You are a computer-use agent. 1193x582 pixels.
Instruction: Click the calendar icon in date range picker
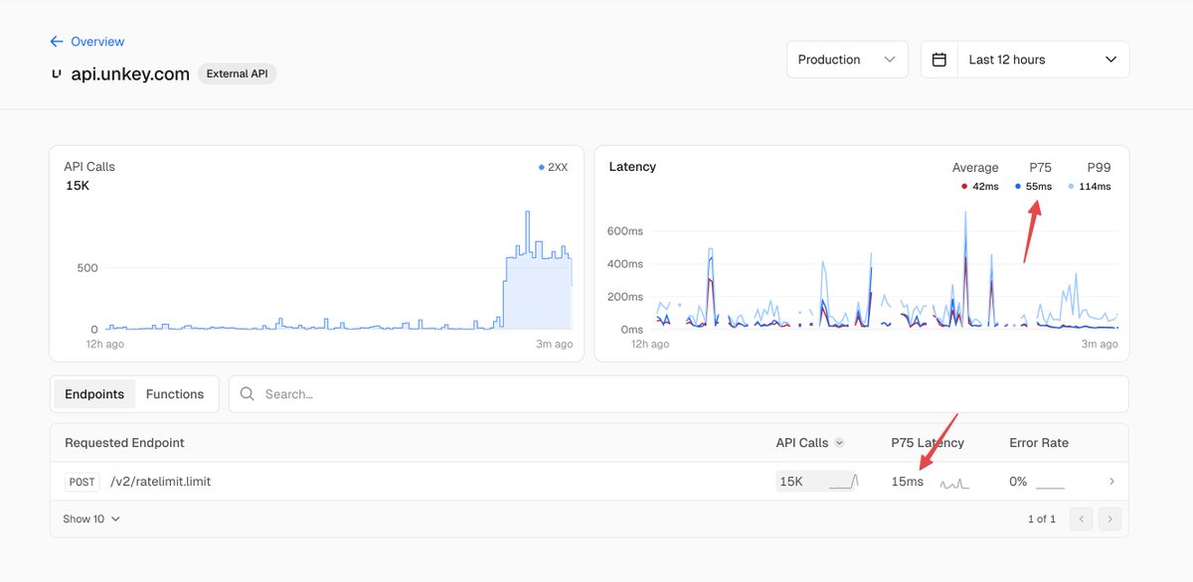[x=938, y=60]
